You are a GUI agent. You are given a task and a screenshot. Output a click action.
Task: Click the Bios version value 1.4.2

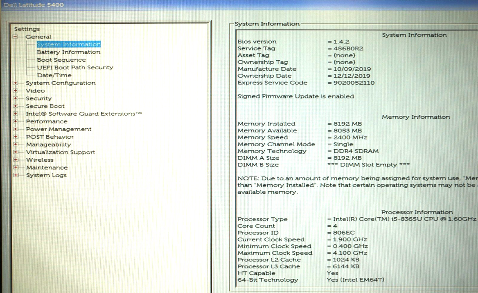(x=341, y=42)
